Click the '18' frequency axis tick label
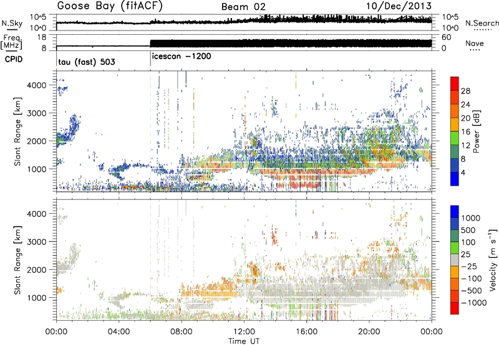Screen dimensions: 499x345 (x=42, y=37)
